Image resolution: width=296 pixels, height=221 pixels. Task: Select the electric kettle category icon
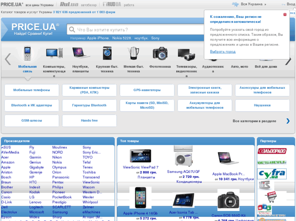pyautogui.click(x=134, y=53)
